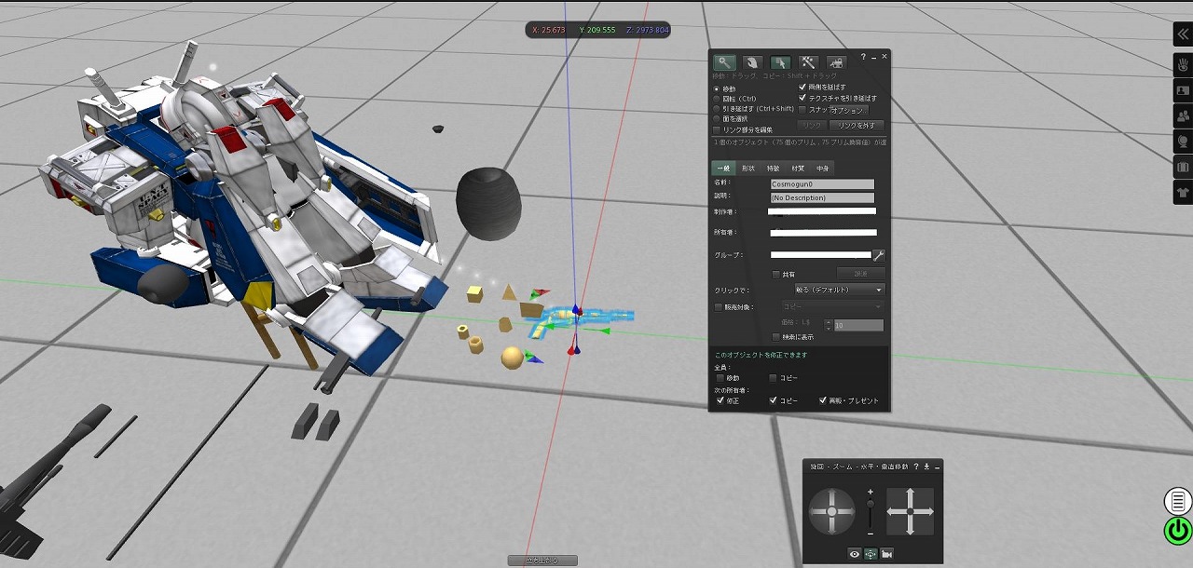Viewport: 1193px width, 568px height.
Task: Click the green power button
Action: (1178, 532)
